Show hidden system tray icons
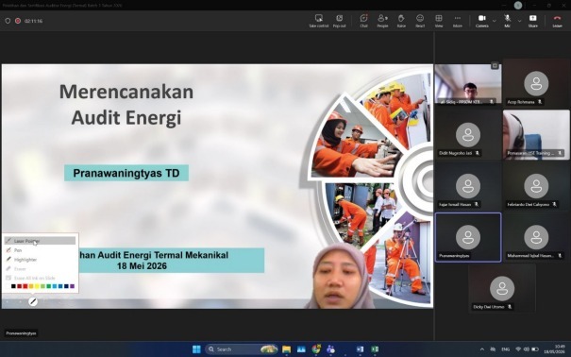The image size is (571, 357). click(482, 349)
